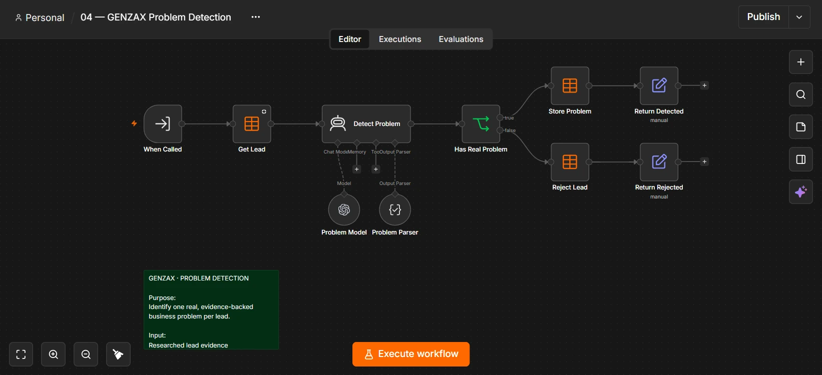Switch to the Editor tab

(x=350, y=39)
